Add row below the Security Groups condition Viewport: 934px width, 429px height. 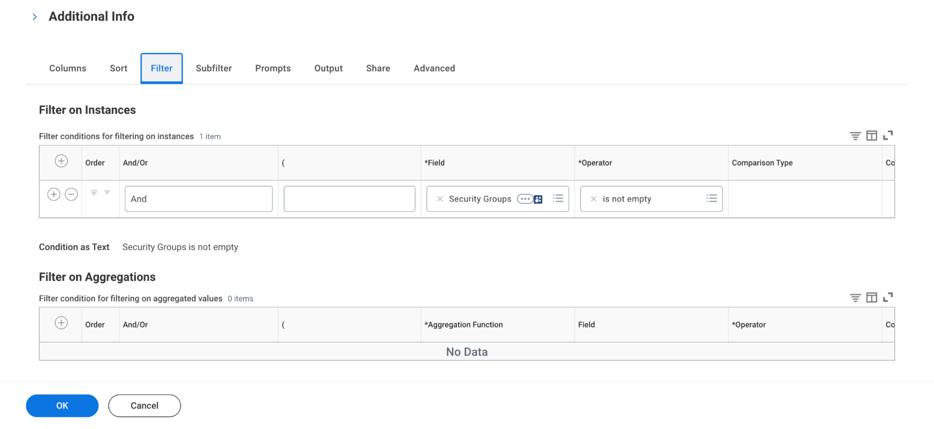point(54,194)
